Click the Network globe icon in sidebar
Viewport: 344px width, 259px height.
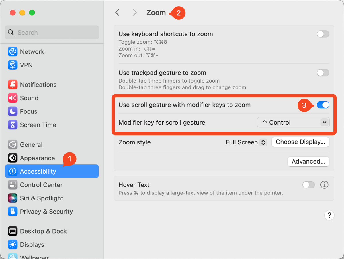(13, 52)
